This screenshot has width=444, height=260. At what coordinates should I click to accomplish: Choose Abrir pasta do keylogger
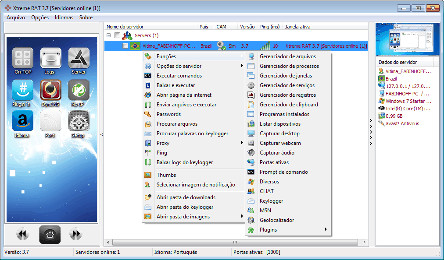(x=193, y=207)
